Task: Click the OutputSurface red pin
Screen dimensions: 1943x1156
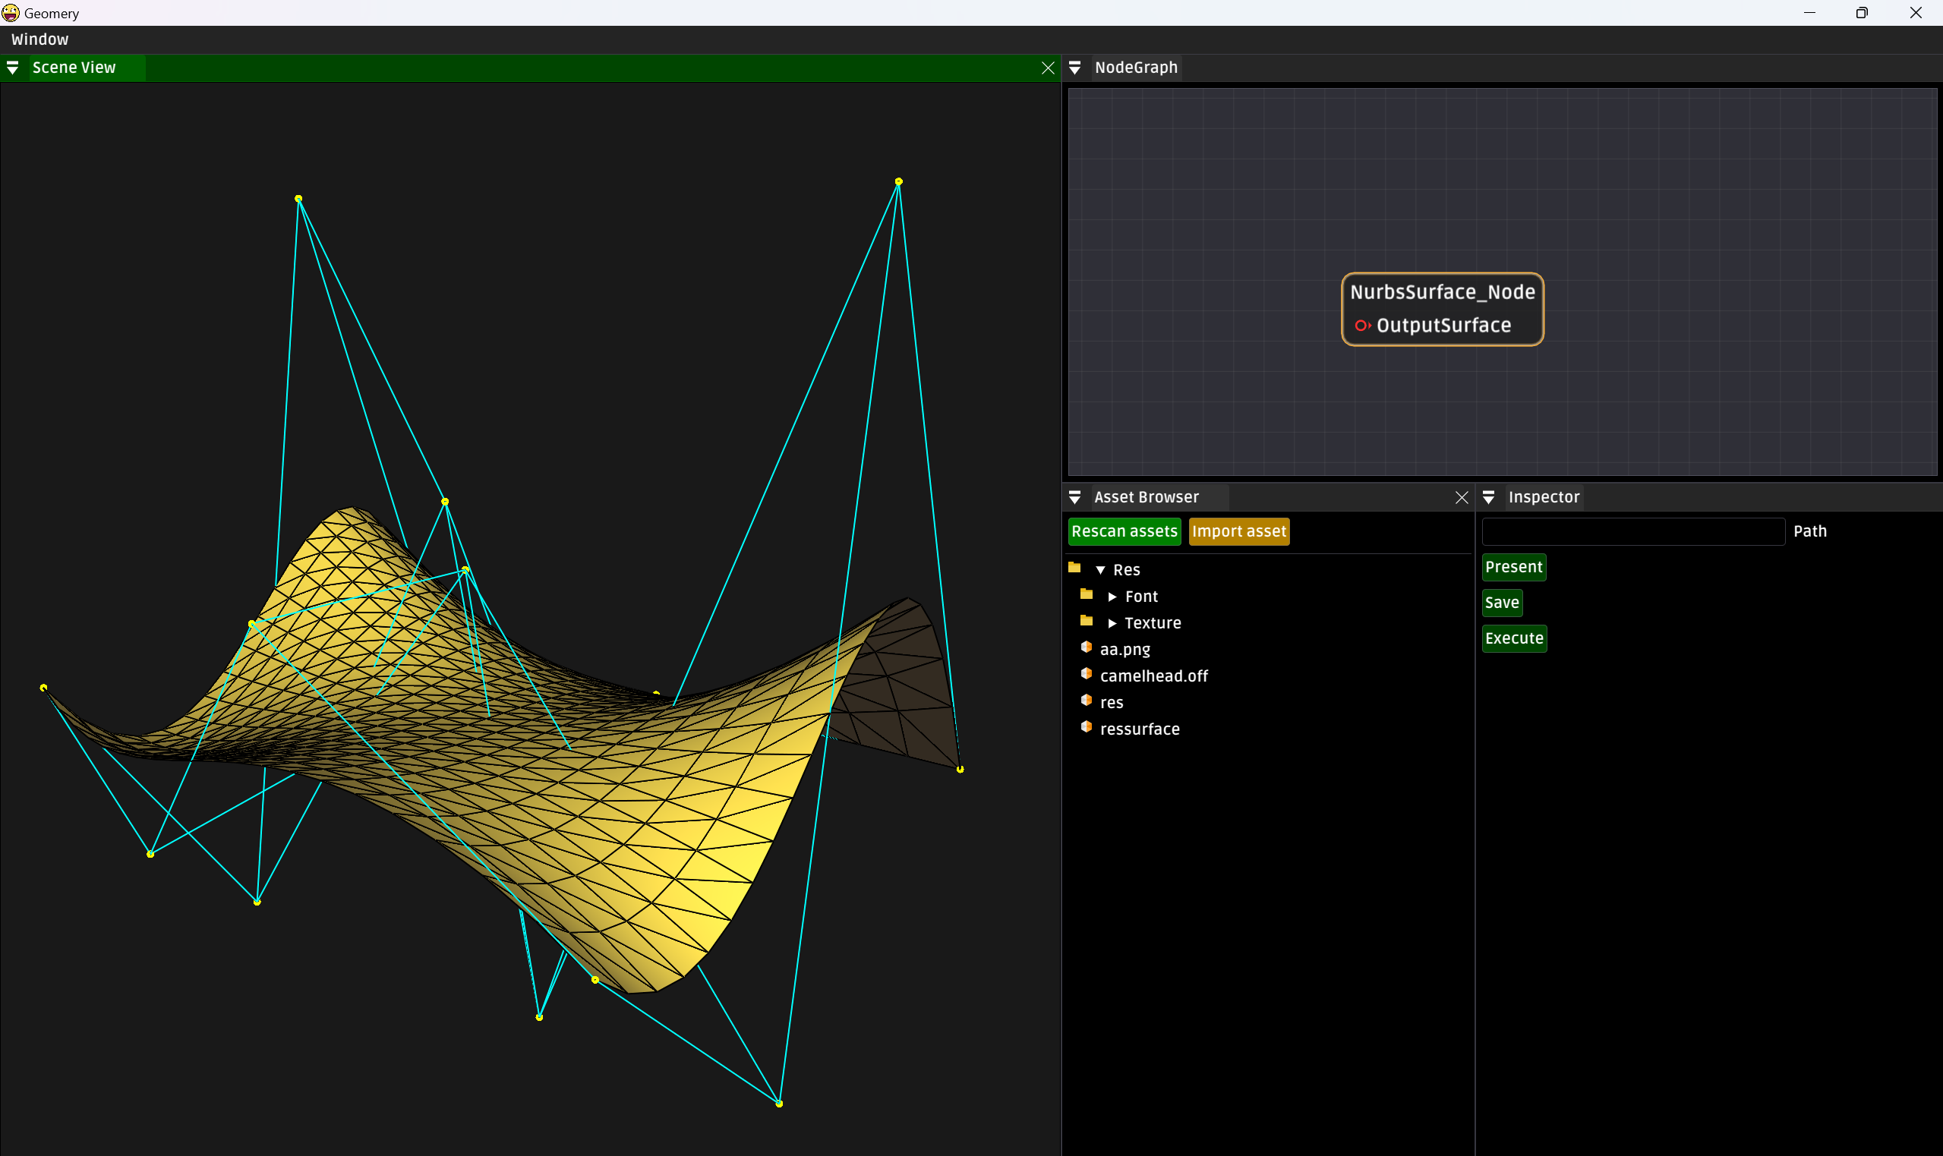Action: coord(1362,326)
